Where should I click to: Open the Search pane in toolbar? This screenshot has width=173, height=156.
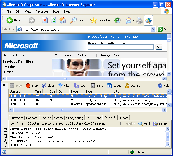79,20
